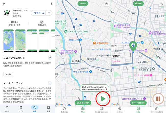The height and width of the screenshot is (113, 166).
Task: Select the Map tab in the middle screen
Action: point(83,110)
